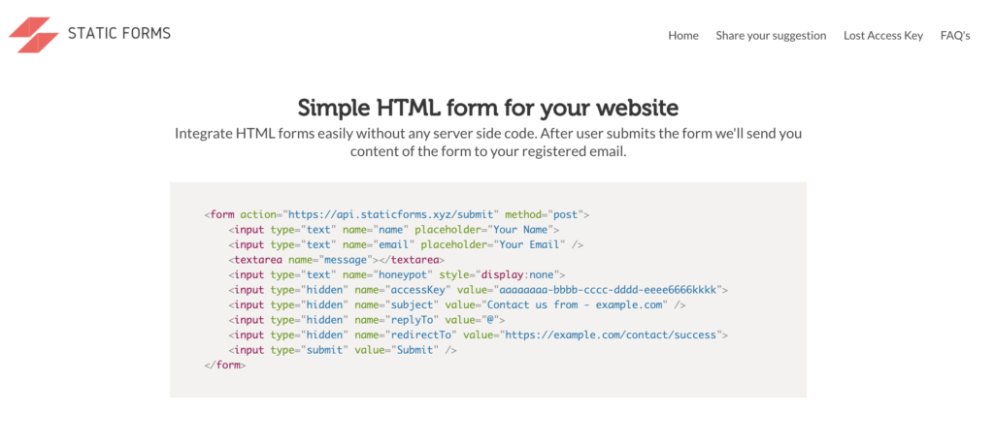994x447 pixels.
Task: Click the "Your Name" input code line
Action: pyautogui.click(x=394, y=230)
